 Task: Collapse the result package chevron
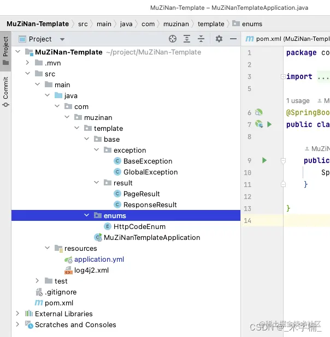click(97, 183)
